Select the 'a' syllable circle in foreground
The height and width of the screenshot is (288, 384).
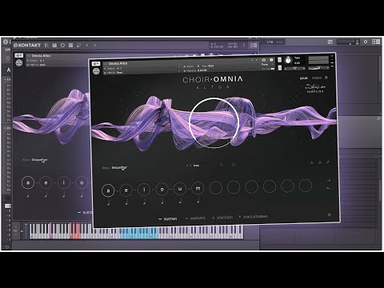coord(108,190)
